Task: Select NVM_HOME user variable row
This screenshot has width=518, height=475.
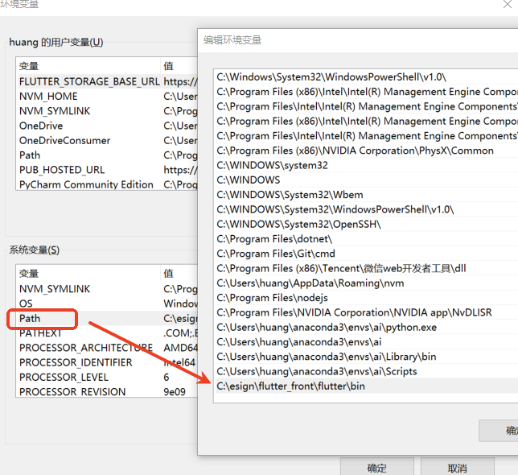Action: [x=107, y=96]
